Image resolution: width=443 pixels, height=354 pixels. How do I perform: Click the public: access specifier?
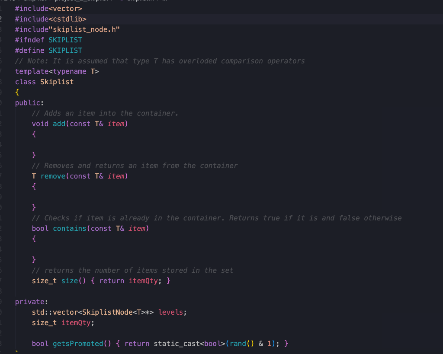(29, 103)
